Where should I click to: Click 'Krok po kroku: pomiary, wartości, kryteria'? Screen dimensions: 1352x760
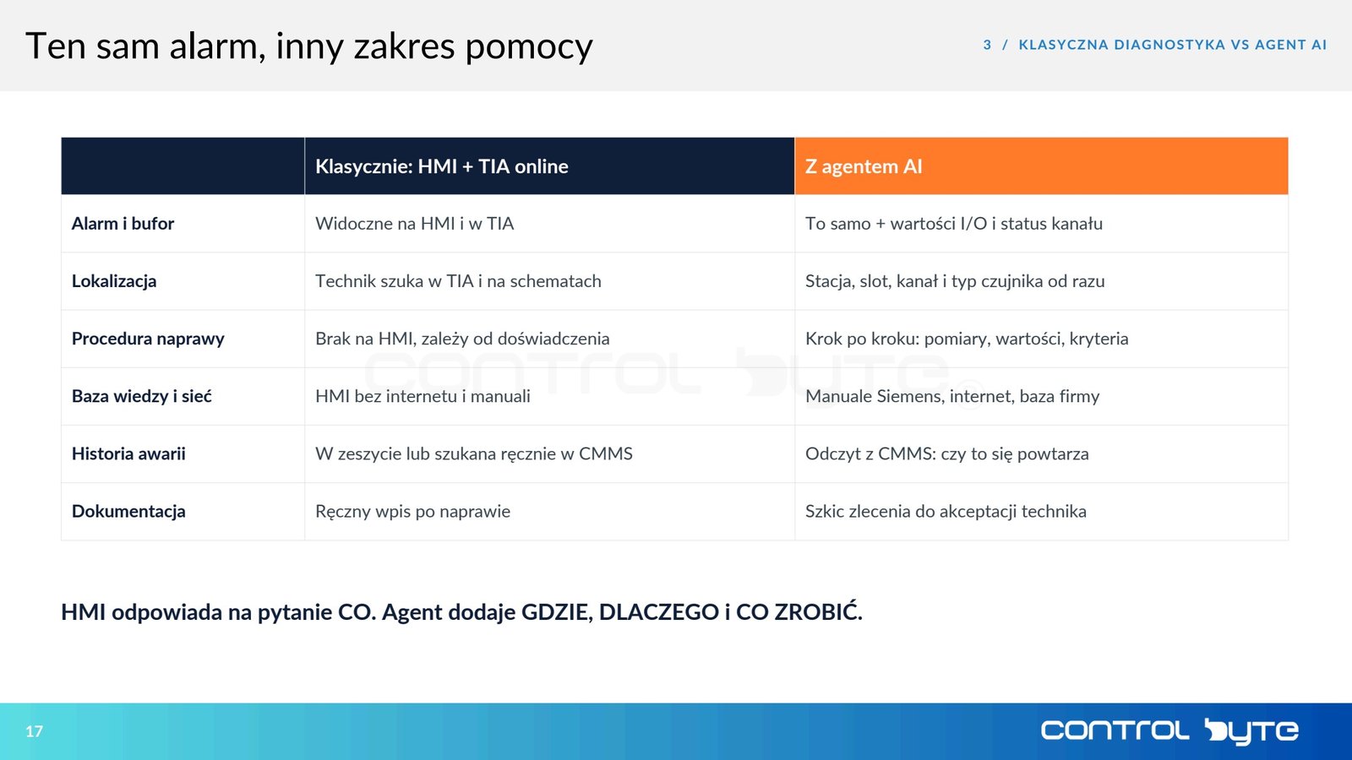[967, 339]
